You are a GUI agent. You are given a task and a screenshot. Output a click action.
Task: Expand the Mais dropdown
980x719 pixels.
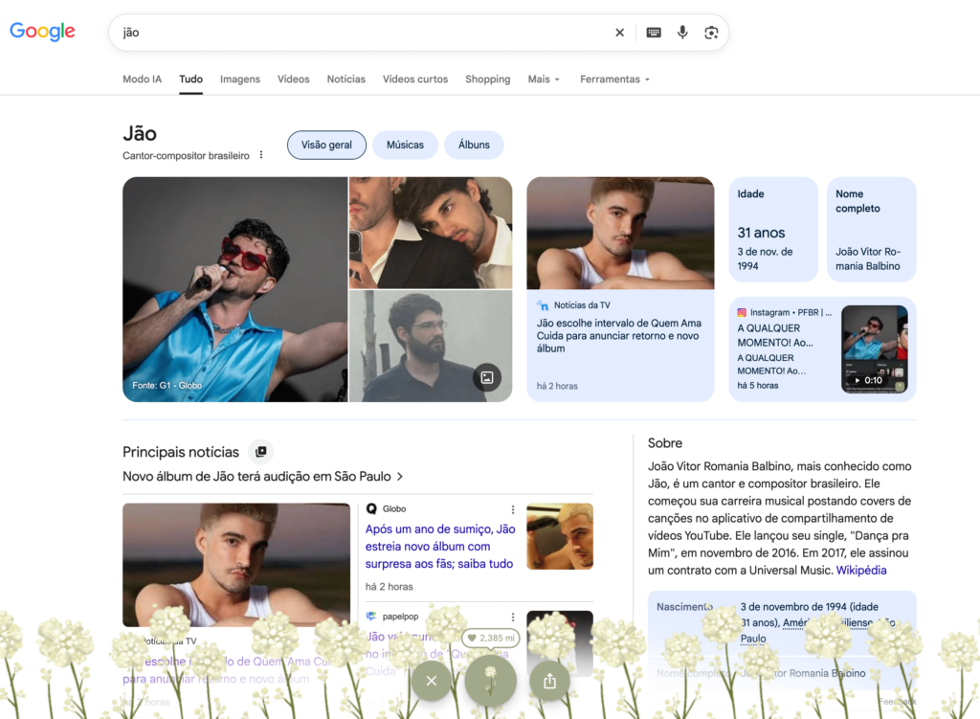pos(544,79)
